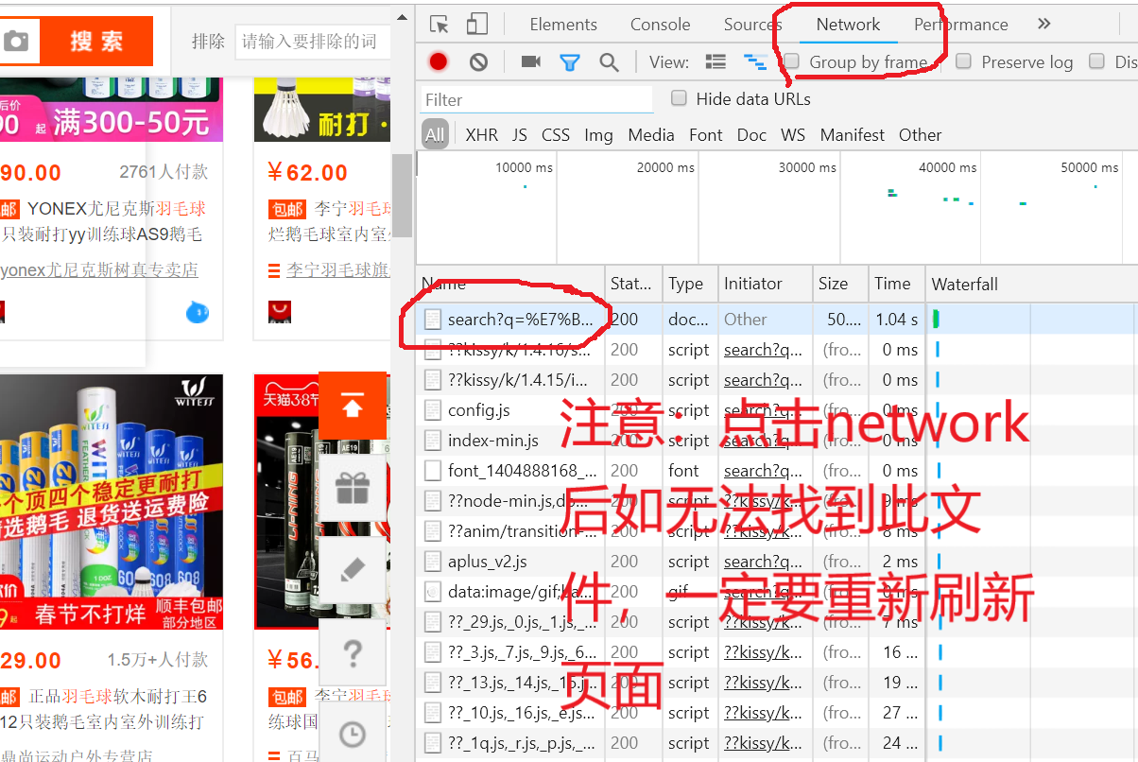Image resolution: width=1138 pixels, height=762 pixels.
Task: Open the Sources tab
Action: [x=752, y=25]
